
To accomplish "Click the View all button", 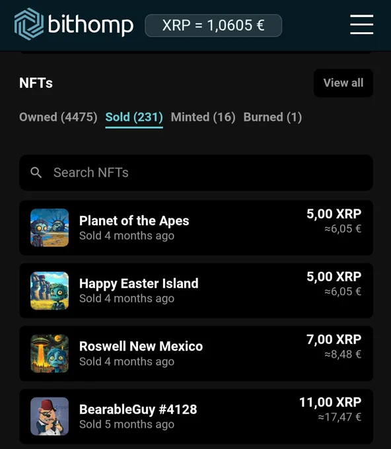I will (343, 83).
